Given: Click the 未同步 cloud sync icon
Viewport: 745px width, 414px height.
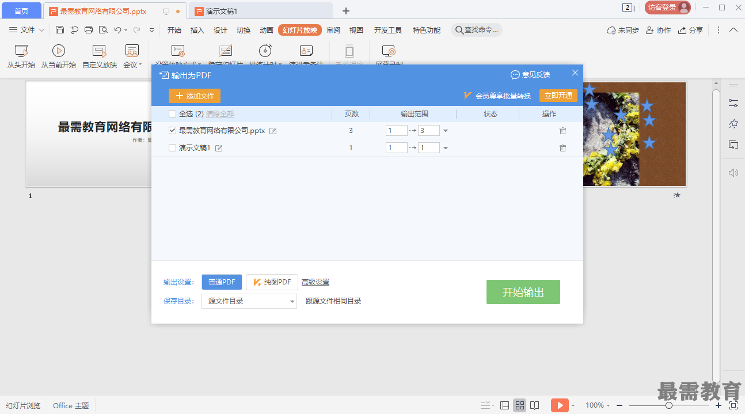Looking at the screenshot, I should click(611, 30).
